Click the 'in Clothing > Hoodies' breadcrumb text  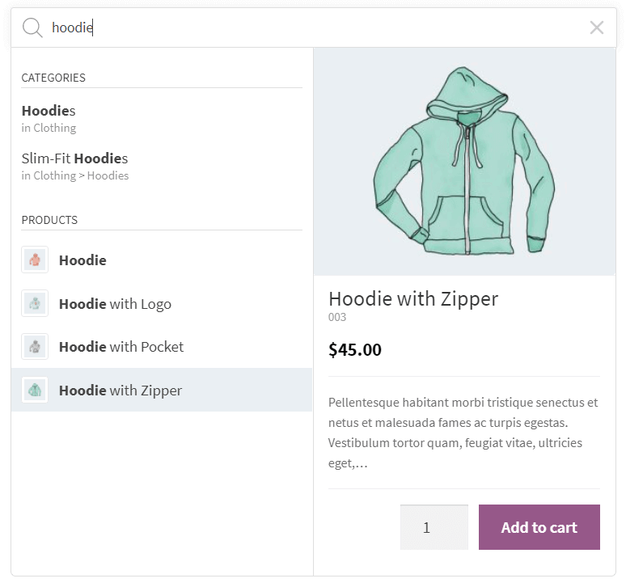coord(75,175)
